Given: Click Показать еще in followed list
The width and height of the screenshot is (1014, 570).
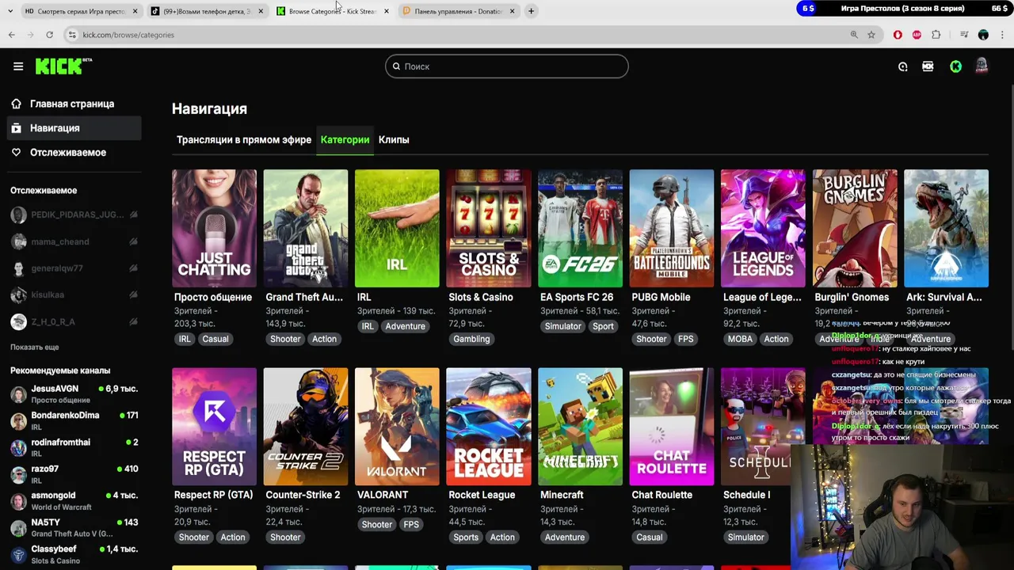Looking at the screenshot, I should tap(34, 347).
